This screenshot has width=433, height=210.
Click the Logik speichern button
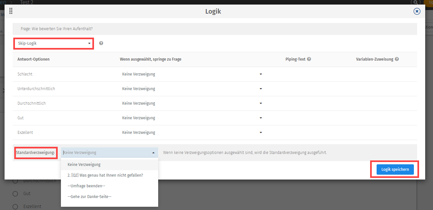point(395,169)
